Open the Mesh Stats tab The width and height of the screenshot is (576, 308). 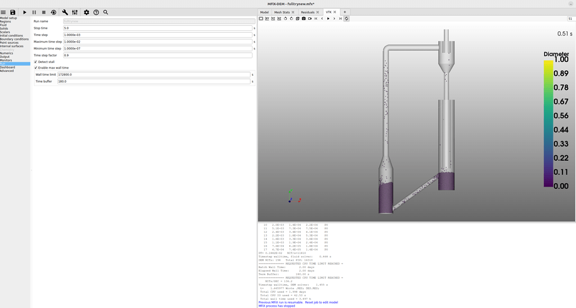282,12
